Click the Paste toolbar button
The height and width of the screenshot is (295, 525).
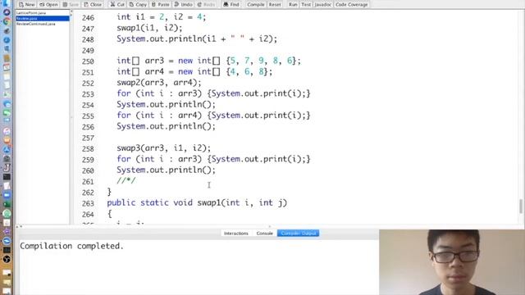[161, 4]
